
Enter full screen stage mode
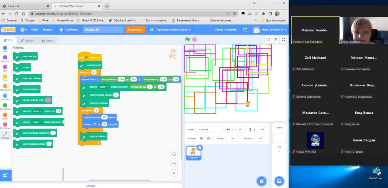click(283, 39)
